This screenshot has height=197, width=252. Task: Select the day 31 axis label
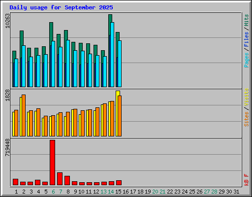(x=236, y=192)
